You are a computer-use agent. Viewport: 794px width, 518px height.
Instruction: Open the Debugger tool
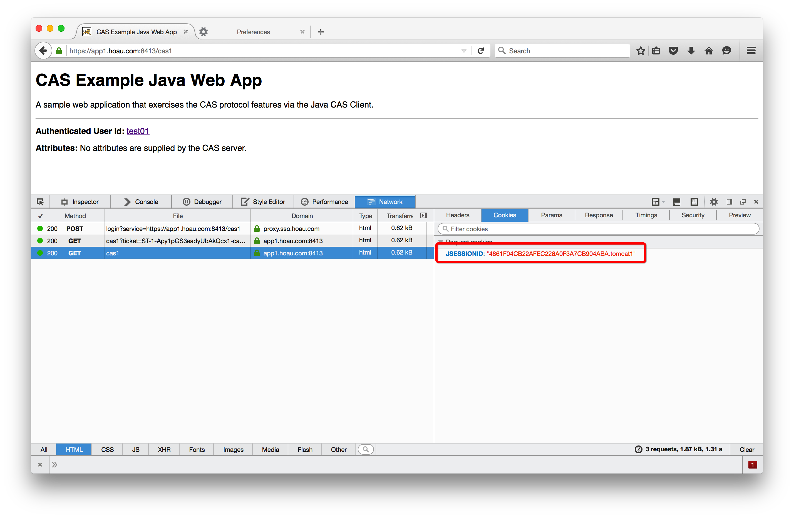[x=202, y=202]
